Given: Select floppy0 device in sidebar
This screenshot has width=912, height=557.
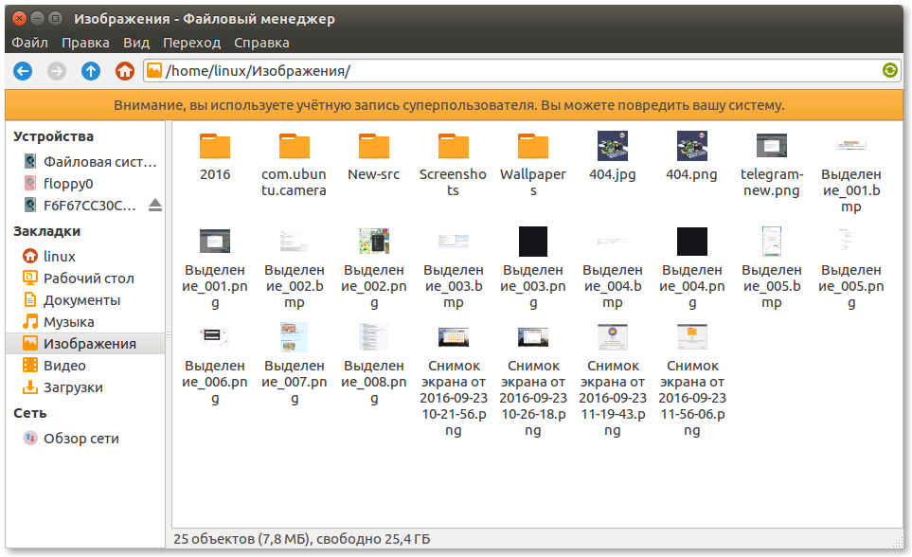Looking at the screenshot, I should [68, 184].
